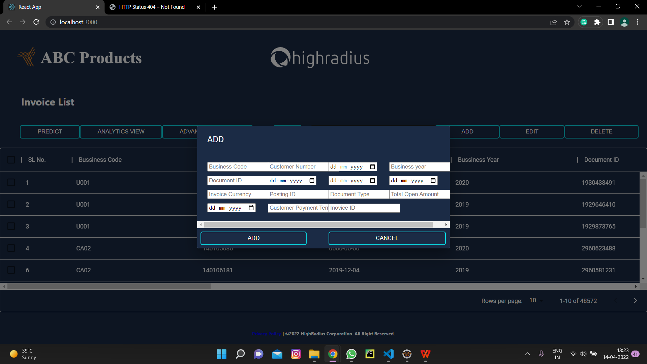Expand hidden icons in the system tray
Image resolution: width=647 pixels, height=364 pixels.
click(x=527, y=354)
